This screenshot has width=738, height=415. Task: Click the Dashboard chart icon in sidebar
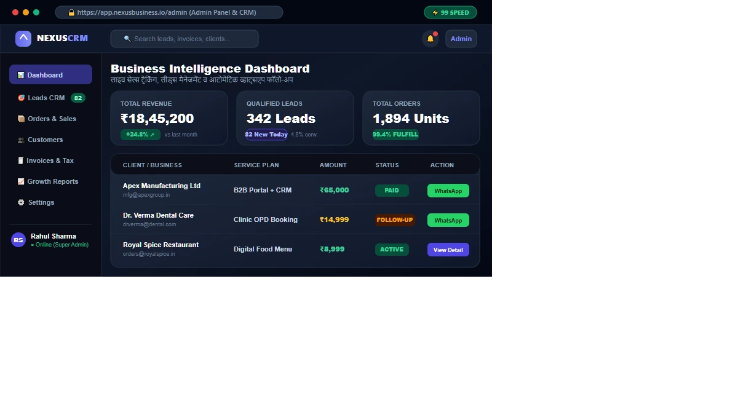21,75
